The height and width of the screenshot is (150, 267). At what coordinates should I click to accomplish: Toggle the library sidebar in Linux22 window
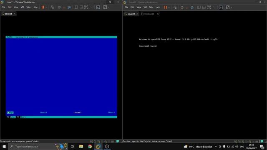(199, 7)
